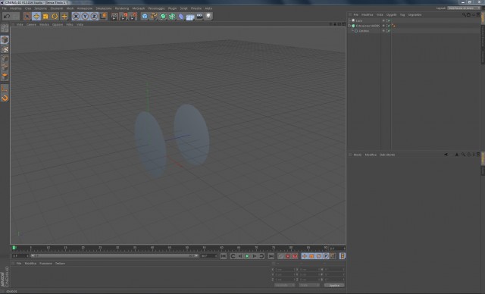This screenshot has height=294, width=485.
Task: Click the camera object icon in toolbar
Action: pyautogui.click(x=199, y=17)
